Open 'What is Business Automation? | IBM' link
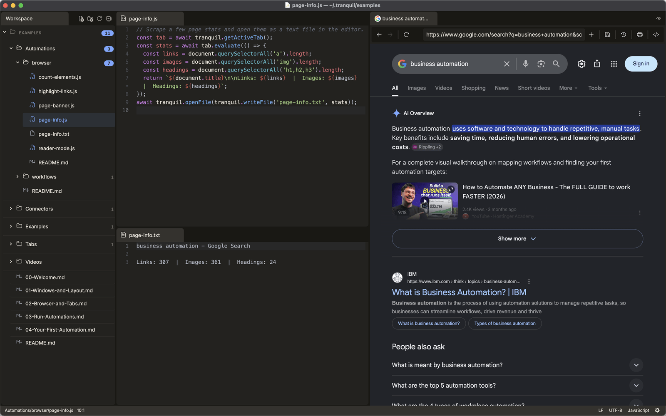 (459, 292)
